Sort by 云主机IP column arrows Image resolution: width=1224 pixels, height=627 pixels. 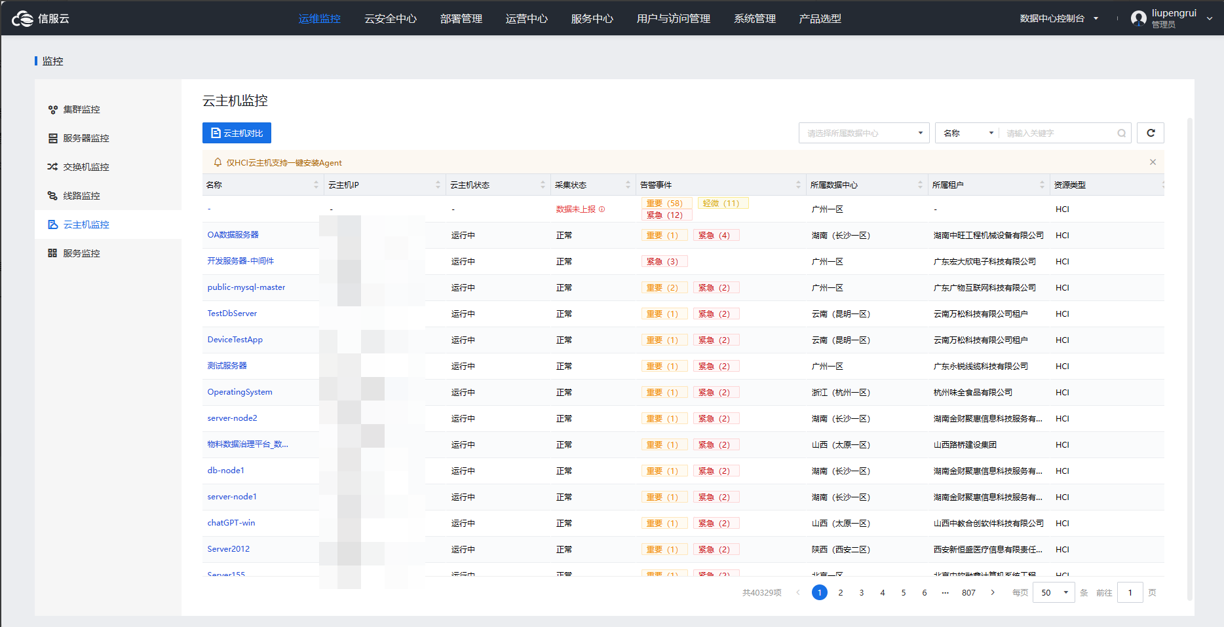point(438,185)
